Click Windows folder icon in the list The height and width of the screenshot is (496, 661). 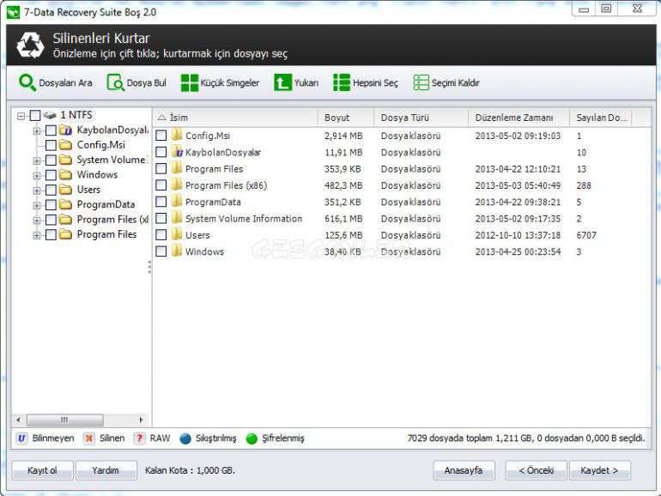[177, 251]
